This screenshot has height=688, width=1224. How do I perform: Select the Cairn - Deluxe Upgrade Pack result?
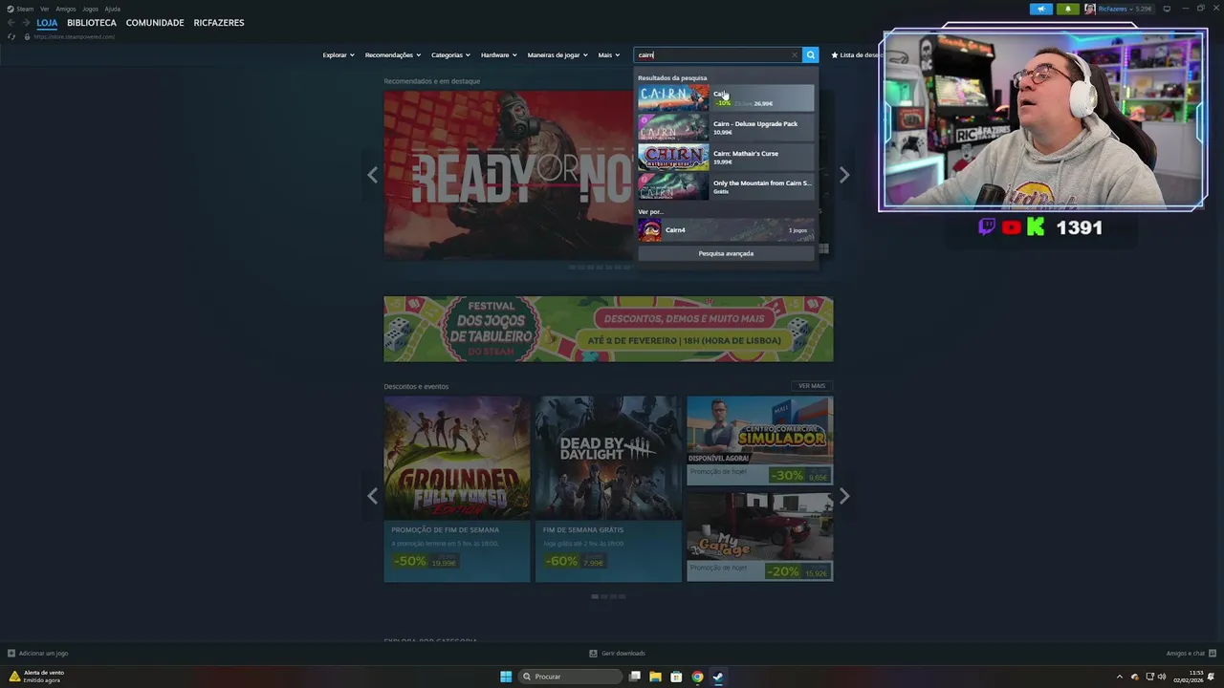[726, 128]
